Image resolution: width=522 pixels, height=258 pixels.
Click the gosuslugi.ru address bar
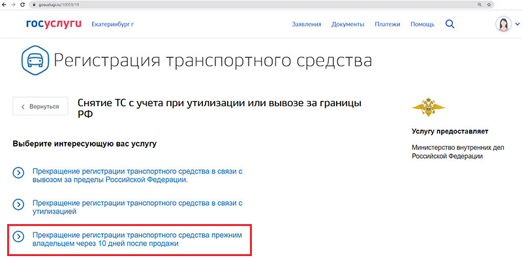point(262,5)
